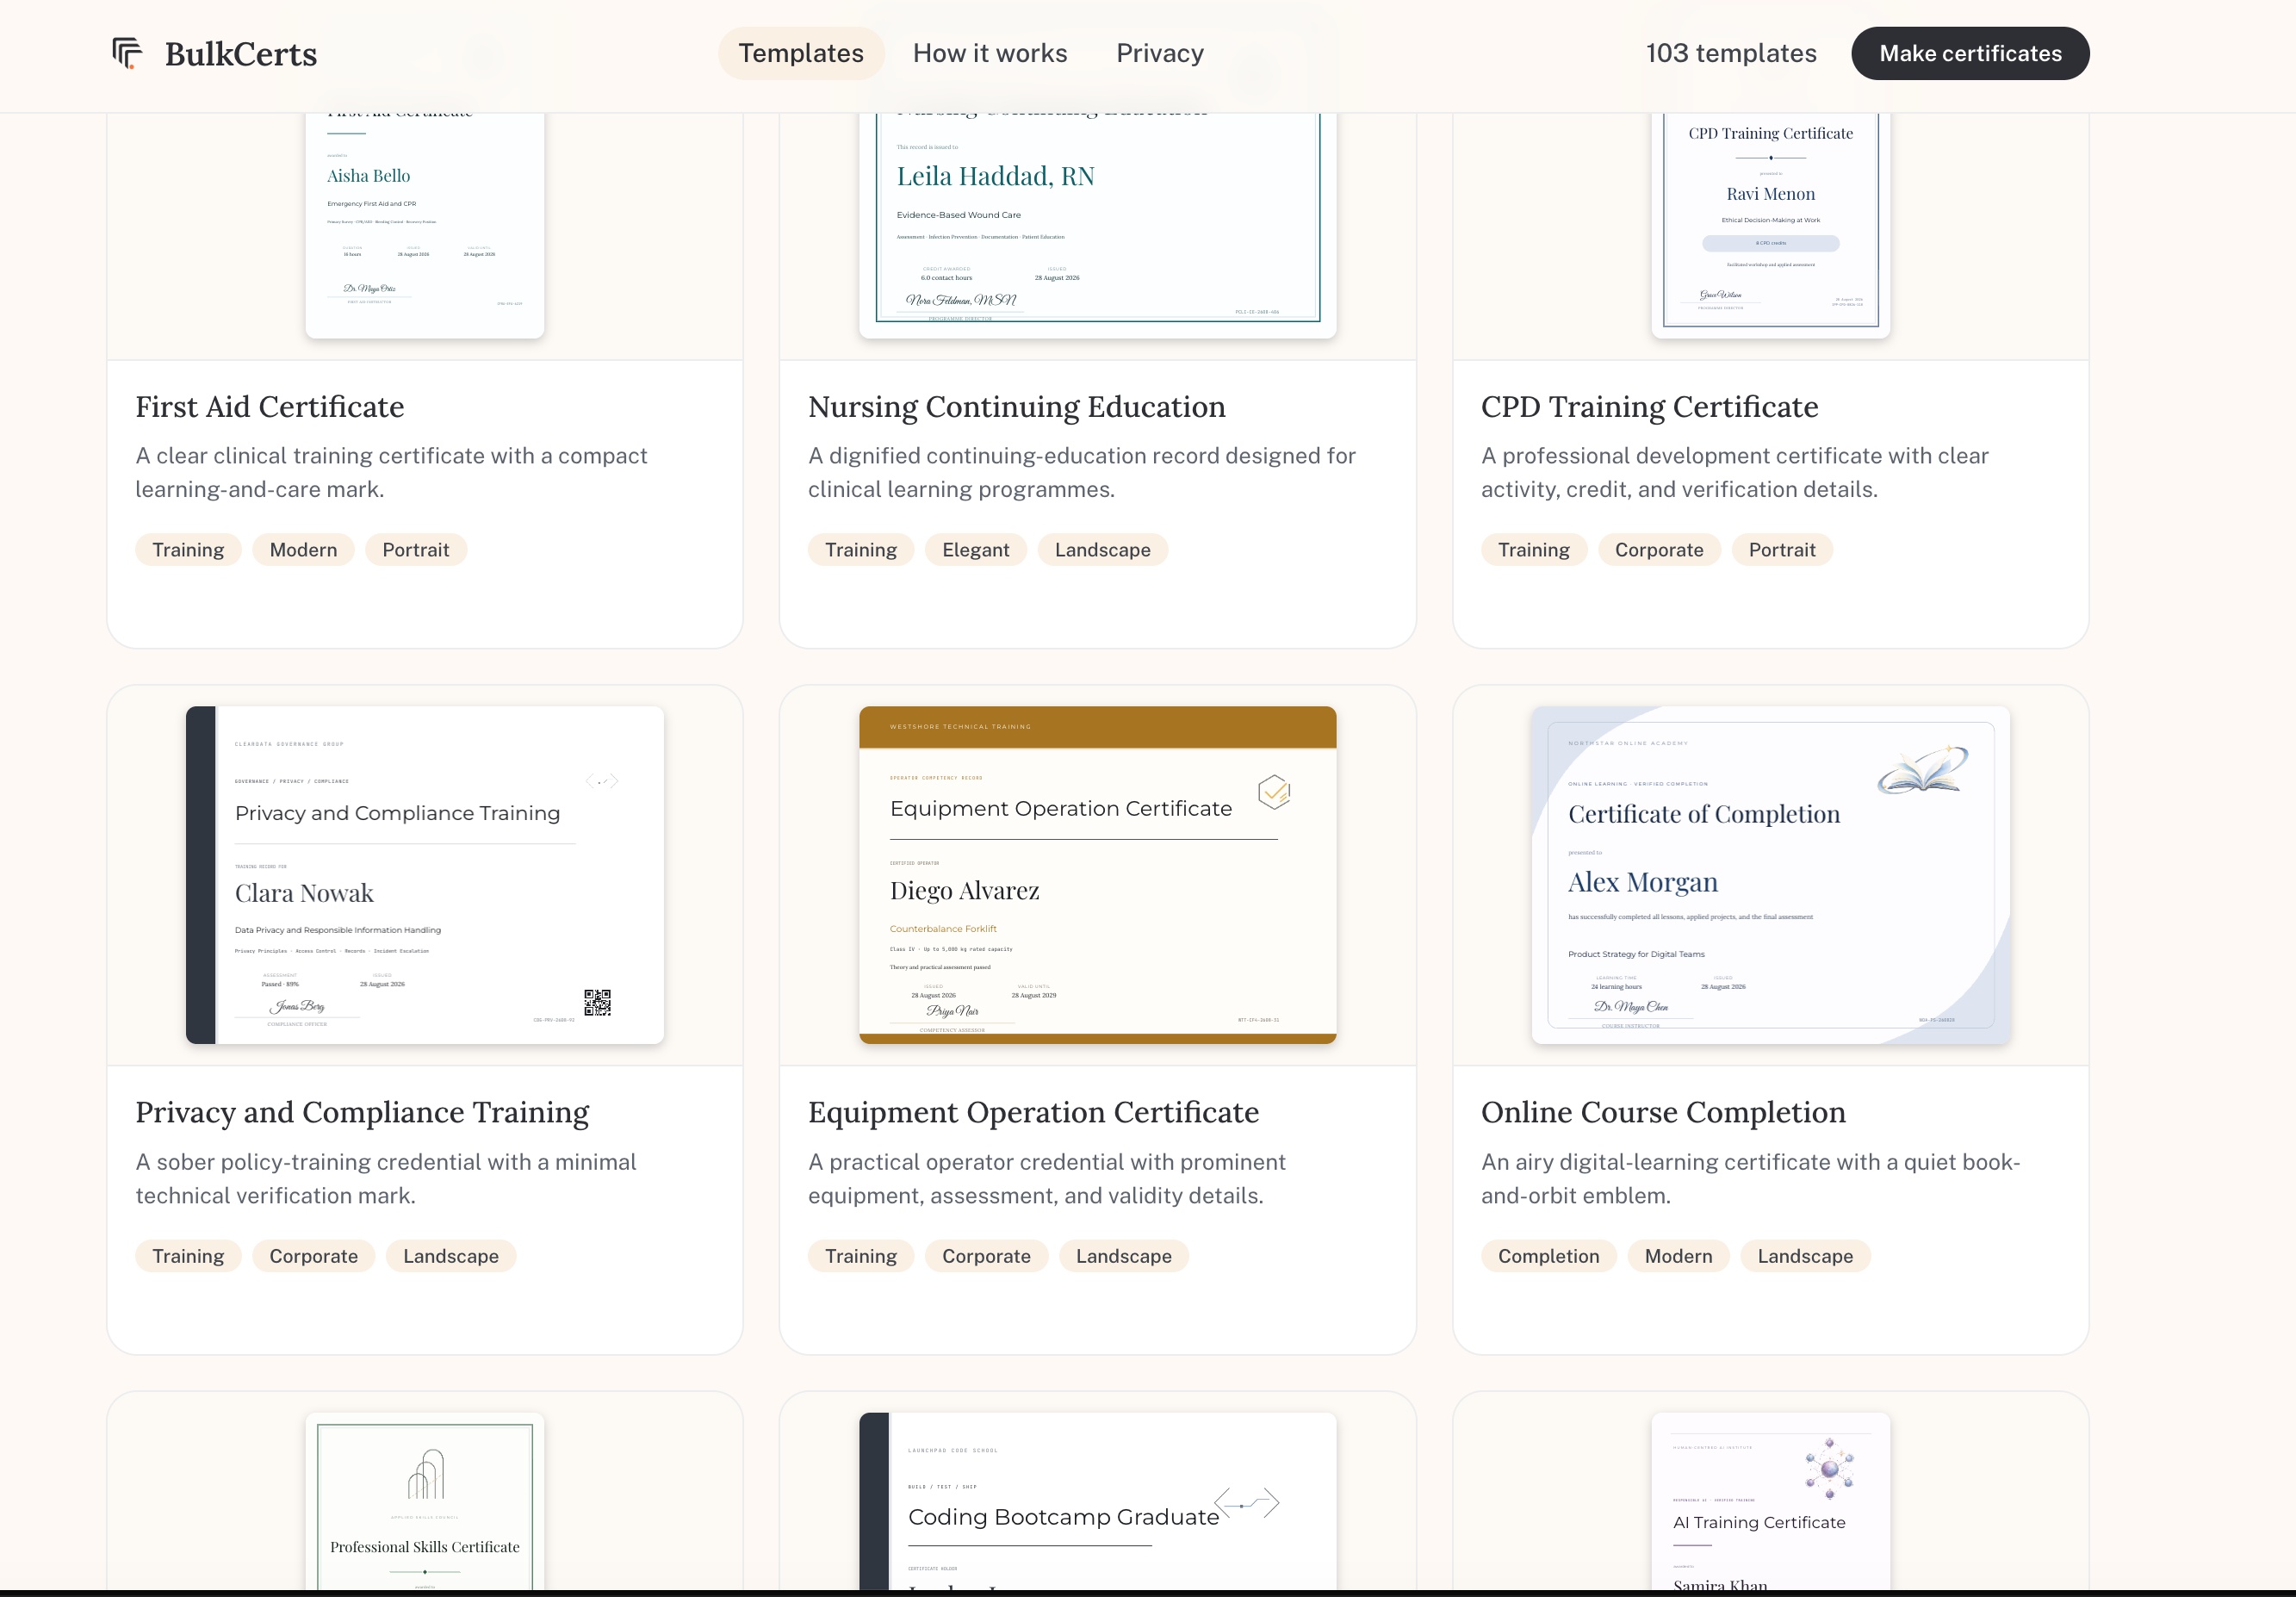The image size is (2296, 1597).
Task: Click the Landscape tag on Privacy and Compliance
Action: (451, 1256)
